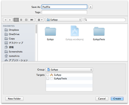129x105 pixels.
Task: Switch to icon view mode
Action: coord(16,20)
